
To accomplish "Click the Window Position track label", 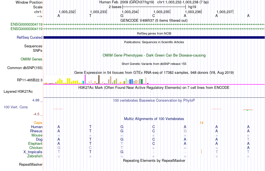I will tap(29, 2).
